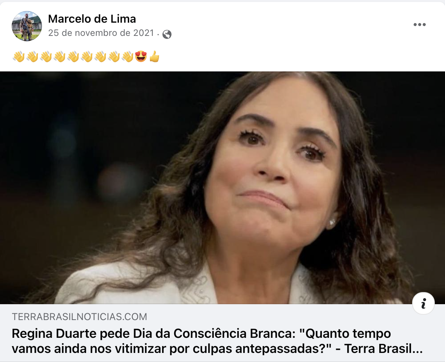Screen dimensions: 445x362
Task: Open the circular info button on link preview
Action: click(x=423, y=303)
